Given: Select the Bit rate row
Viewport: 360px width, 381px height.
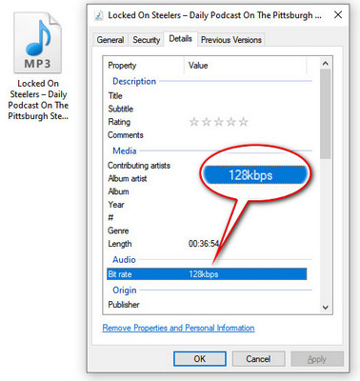Looking at the screenshot, I should tap(207, 274).
